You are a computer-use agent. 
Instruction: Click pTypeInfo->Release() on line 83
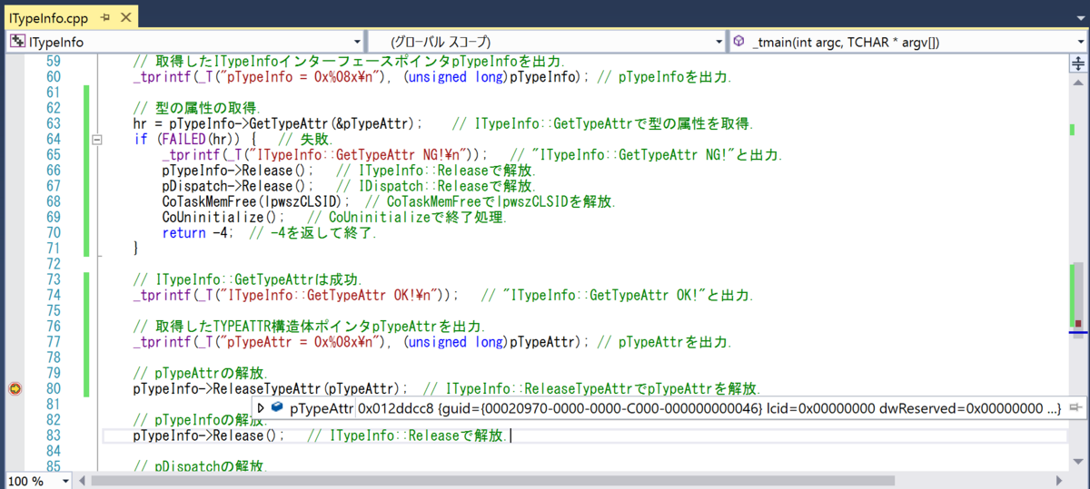209,435
